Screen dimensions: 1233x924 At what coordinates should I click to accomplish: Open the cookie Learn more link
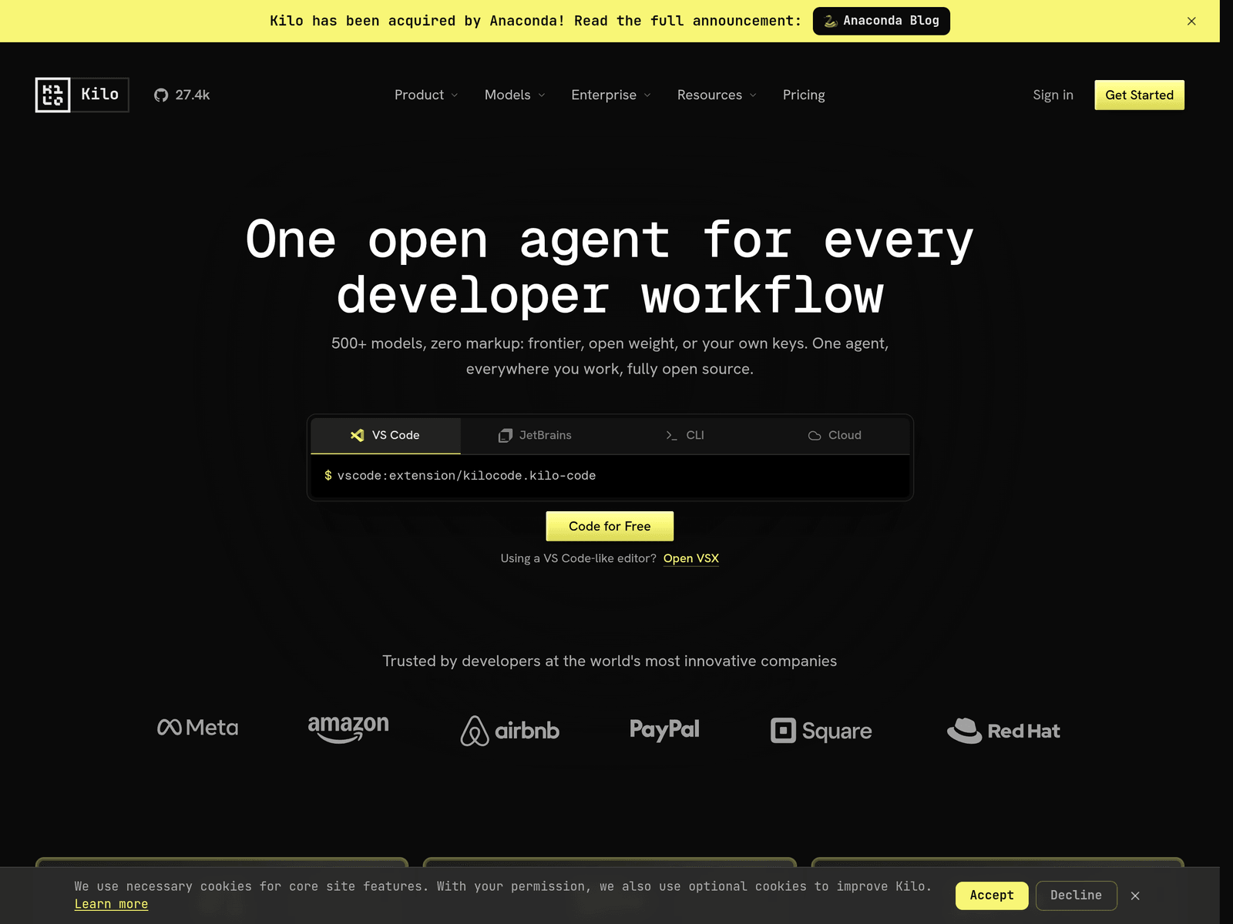(x=111, y=904)
